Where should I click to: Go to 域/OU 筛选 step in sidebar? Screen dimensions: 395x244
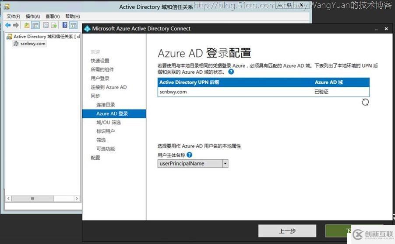click(108, 123)
